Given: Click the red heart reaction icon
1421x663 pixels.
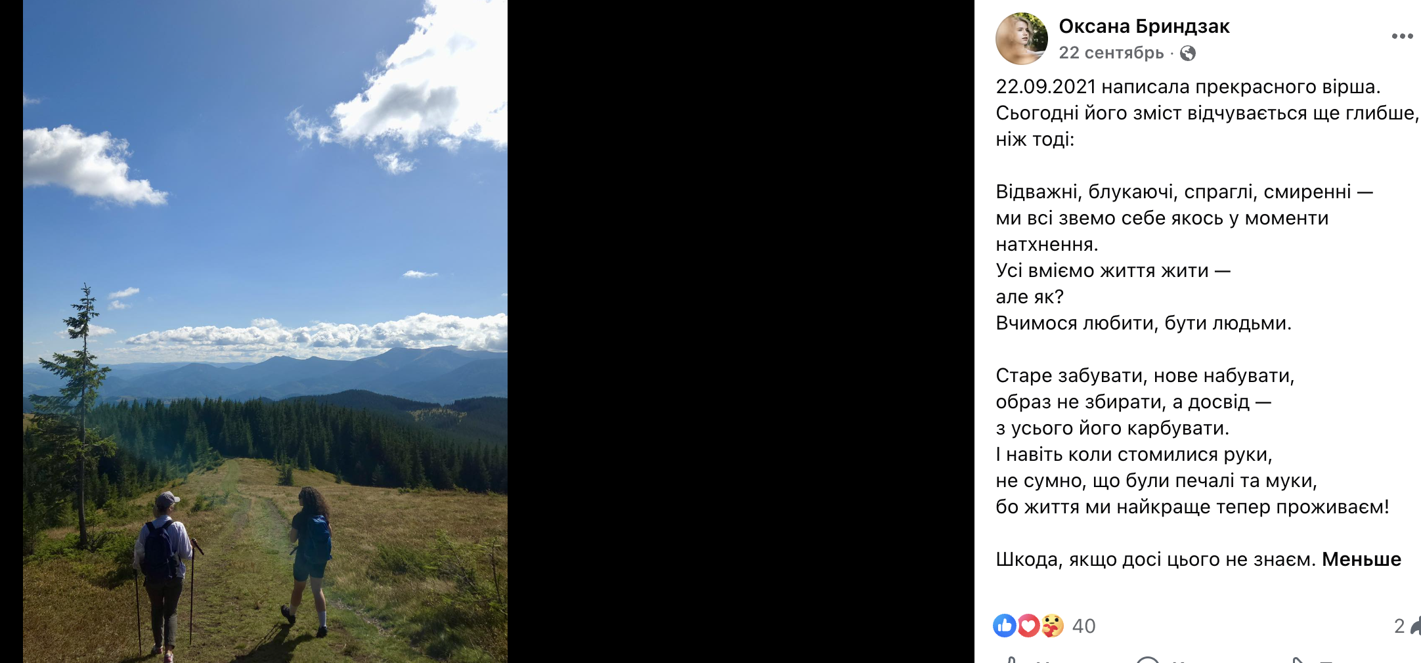Looking at the screenshot, I should tap(1028, 626).
